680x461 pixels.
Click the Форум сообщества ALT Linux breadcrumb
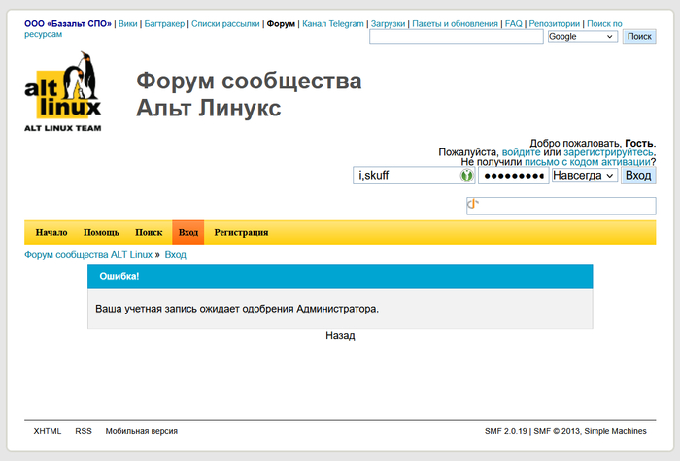pyautogui.click(x=88, y=255)
